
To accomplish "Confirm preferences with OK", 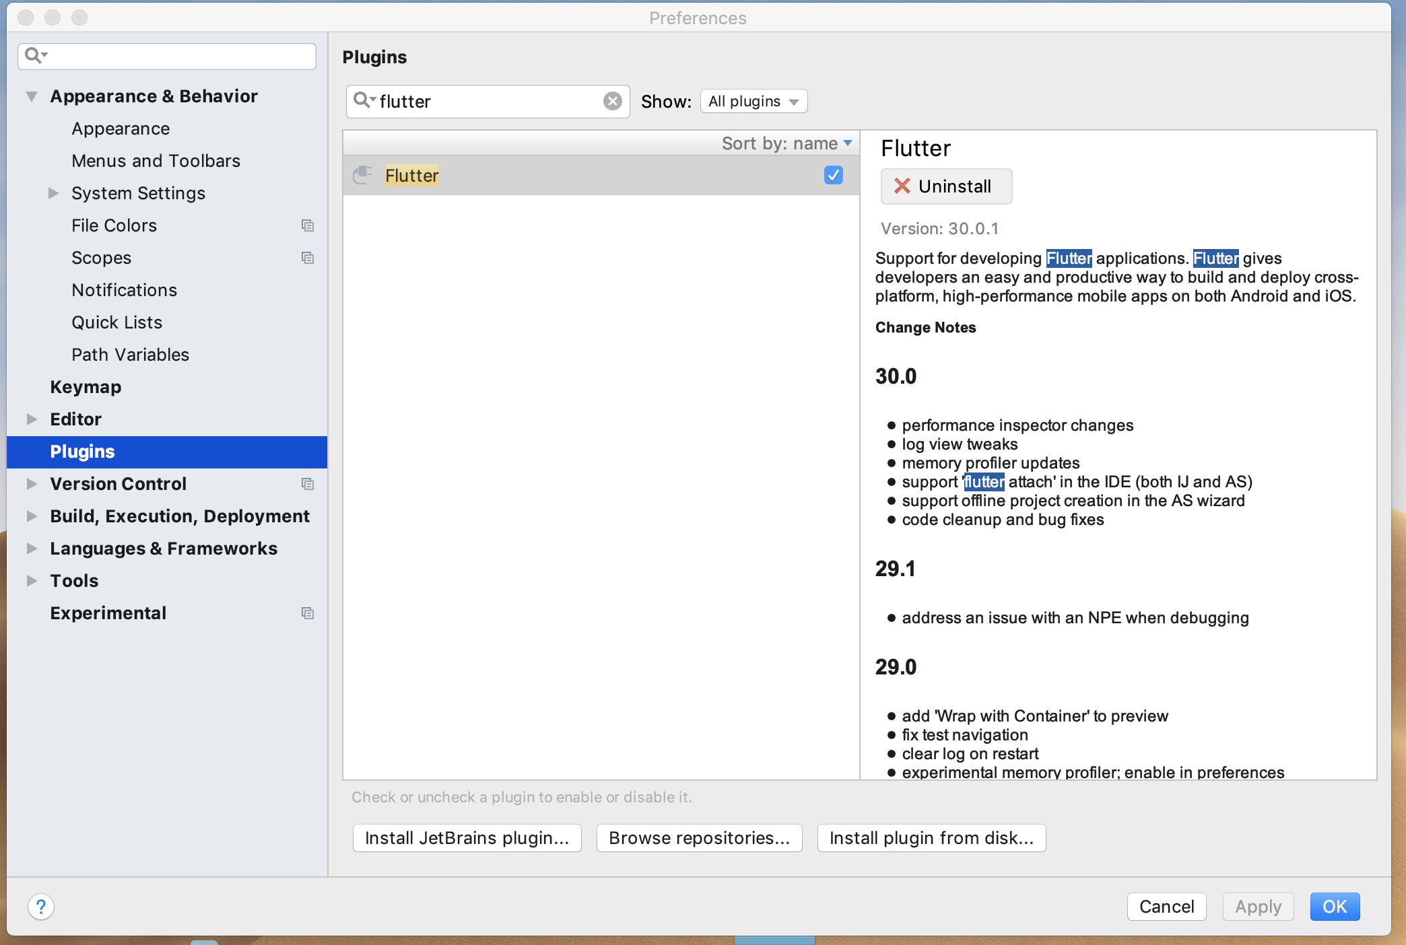I will [1335, 907].
